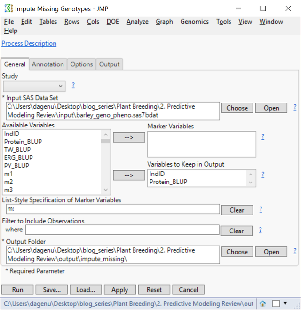Open the Process Description link
301x310 pixels.
(x=29, y=43)
